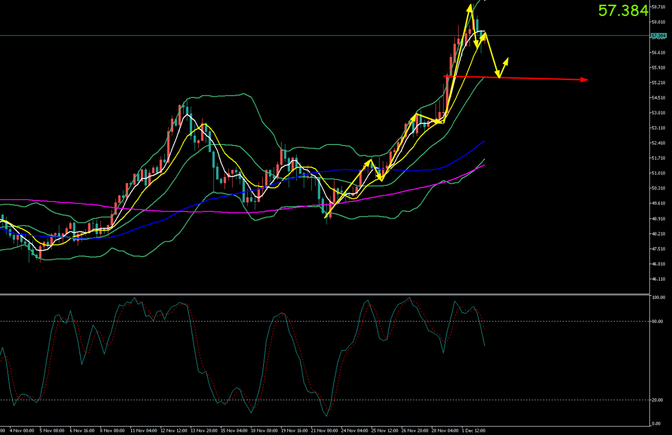Select the blue moving average line's right end

(x=484, y=141)
